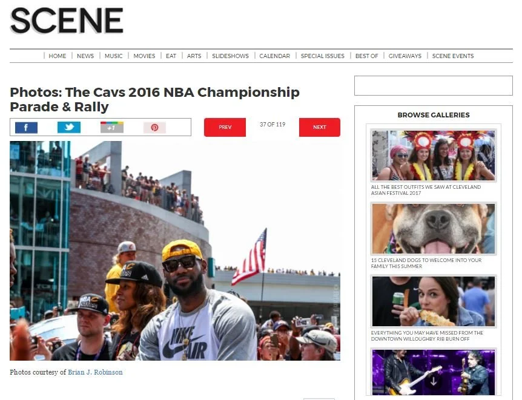Share the gallery via the Facebook icon
522x400 pixels.
coord(26,128)
